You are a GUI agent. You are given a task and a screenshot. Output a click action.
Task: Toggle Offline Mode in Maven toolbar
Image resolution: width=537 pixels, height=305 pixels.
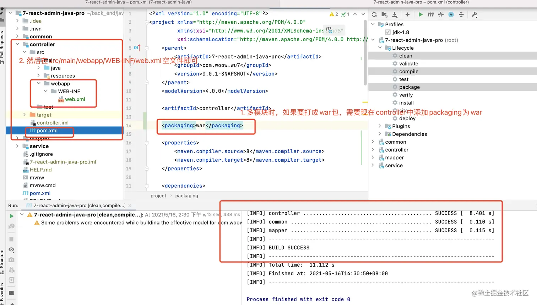pyautogui.click(x=441, y=15)
